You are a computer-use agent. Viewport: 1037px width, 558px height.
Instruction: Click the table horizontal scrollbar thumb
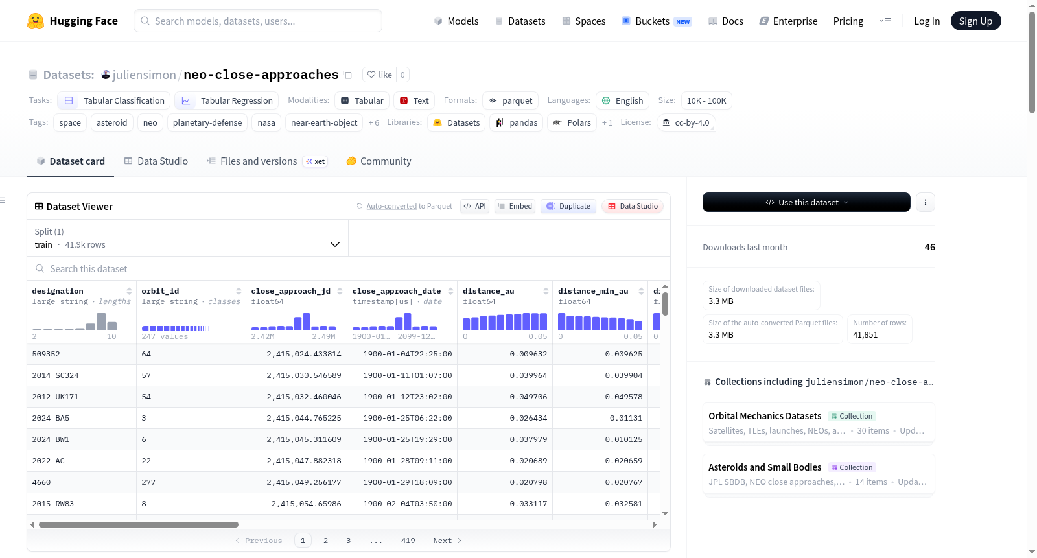coord(139,524)
